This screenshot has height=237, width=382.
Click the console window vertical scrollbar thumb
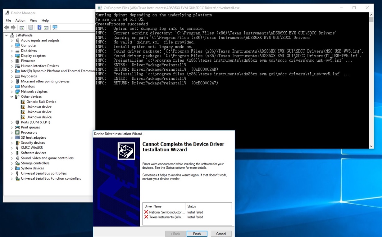(x=371, y=20)
